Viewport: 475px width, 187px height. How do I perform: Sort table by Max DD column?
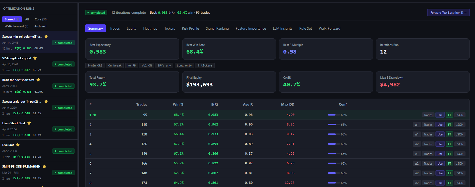coord(287,104)
